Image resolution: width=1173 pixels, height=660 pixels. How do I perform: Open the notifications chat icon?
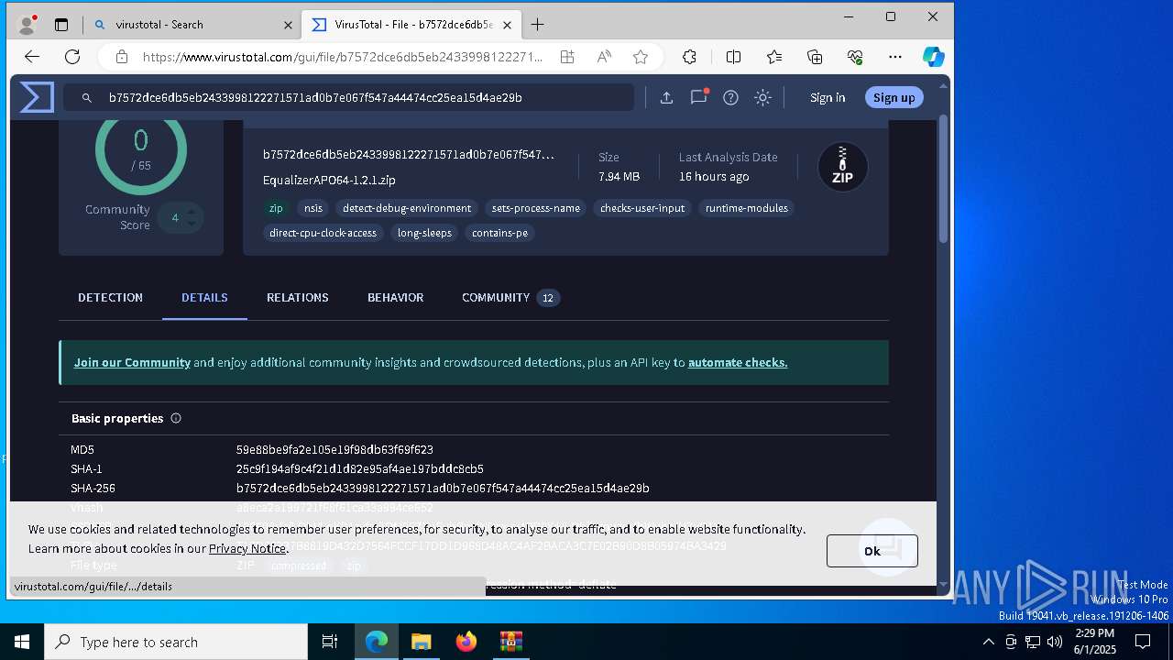tap(698, 97)
